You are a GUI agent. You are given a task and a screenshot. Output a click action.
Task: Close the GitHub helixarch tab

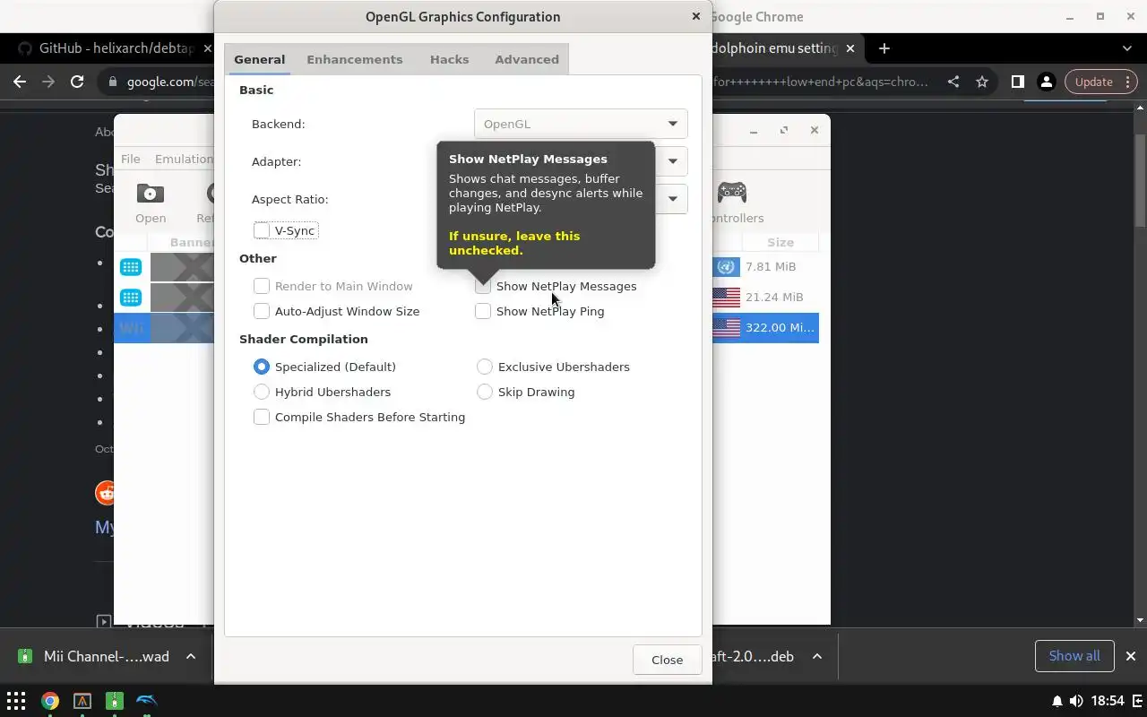pyautogui.click(x=207, y=48)
